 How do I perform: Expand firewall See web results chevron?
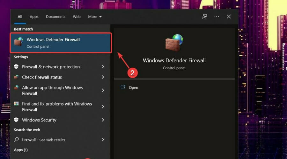[103, 140]
